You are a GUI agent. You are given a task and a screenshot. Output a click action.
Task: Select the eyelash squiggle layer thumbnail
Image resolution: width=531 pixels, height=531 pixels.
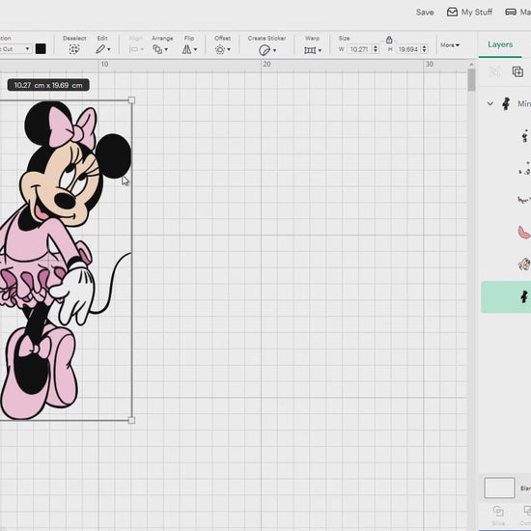524,200
